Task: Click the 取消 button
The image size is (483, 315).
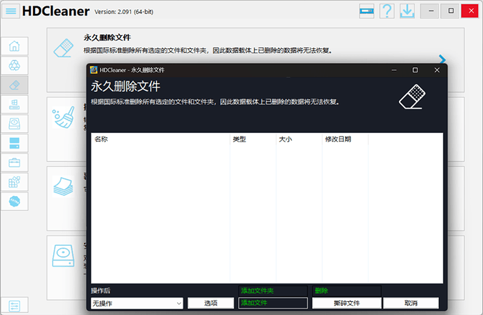Action: [x=411, y=303]
